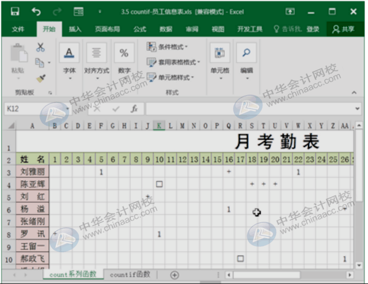Open the 单元格 cells group button
Image resolution: width=368 pixels, height=284 pixels.
[x=220, y=61]
